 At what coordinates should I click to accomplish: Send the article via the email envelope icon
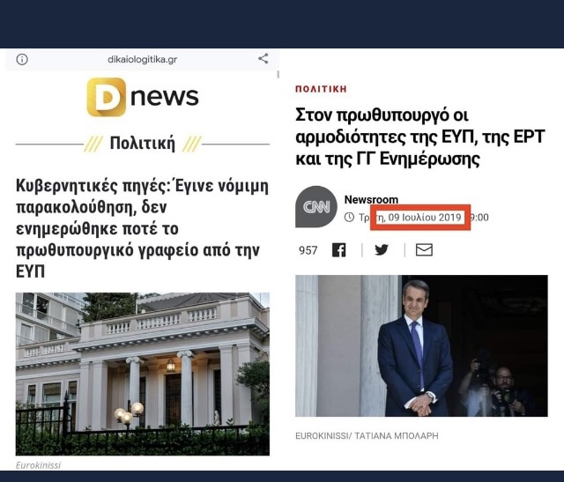(424, 249)
